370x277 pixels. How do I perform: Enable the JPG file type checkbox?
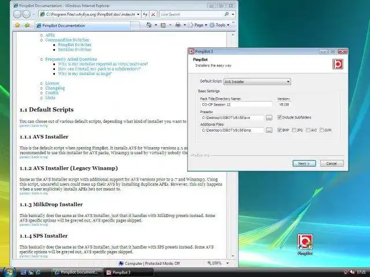(294, 130)
